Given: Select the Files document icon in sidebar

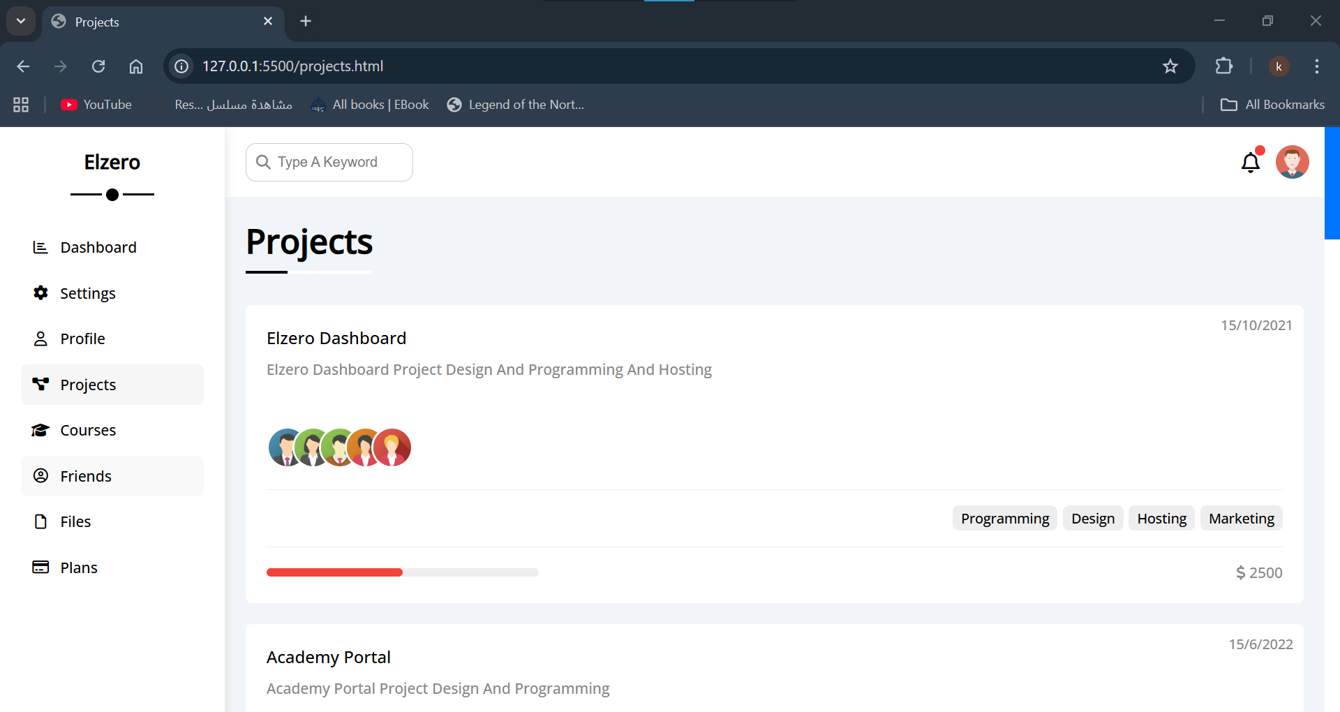Looking at the screenshot, I should click(x=40, y=521).
